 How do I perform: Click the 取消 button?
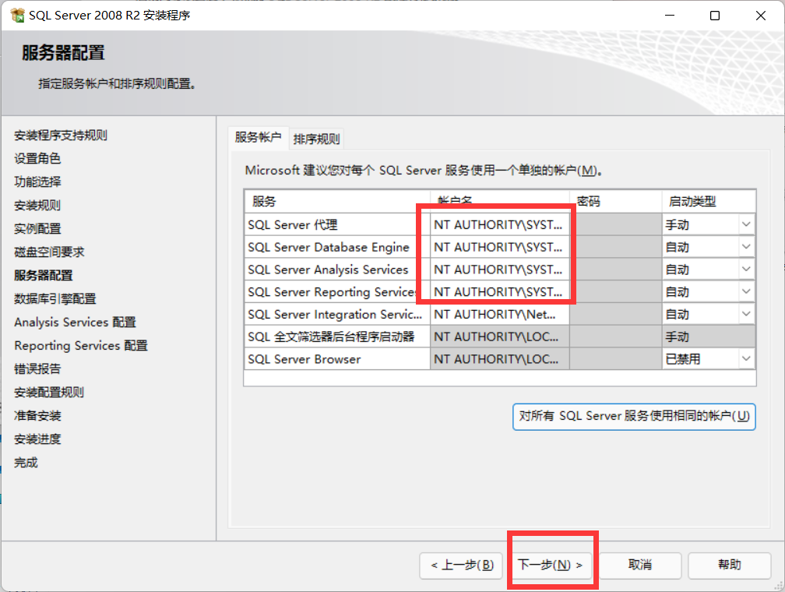tap(640, 565)
